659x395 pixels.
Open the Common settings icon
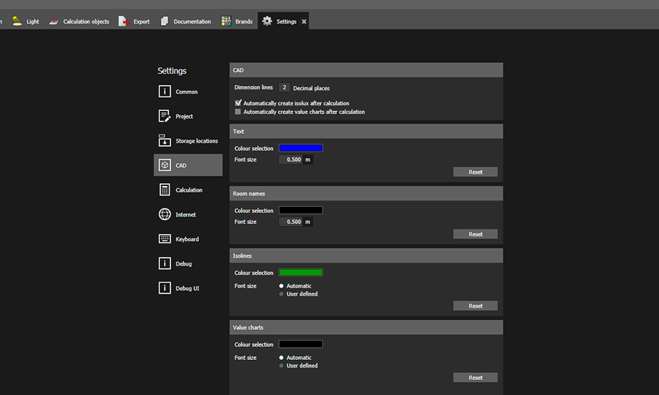pos(165,92)
